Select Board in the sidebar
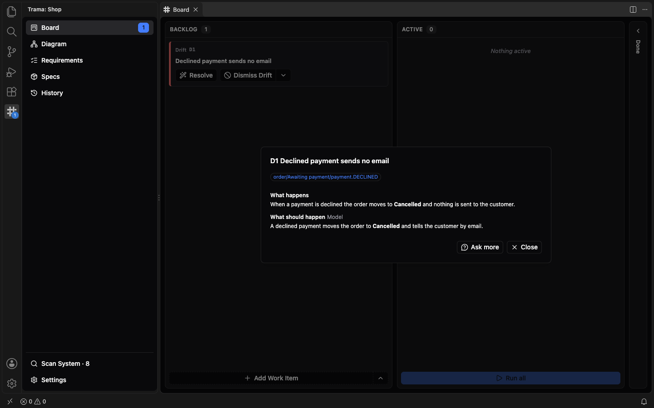 89,28
